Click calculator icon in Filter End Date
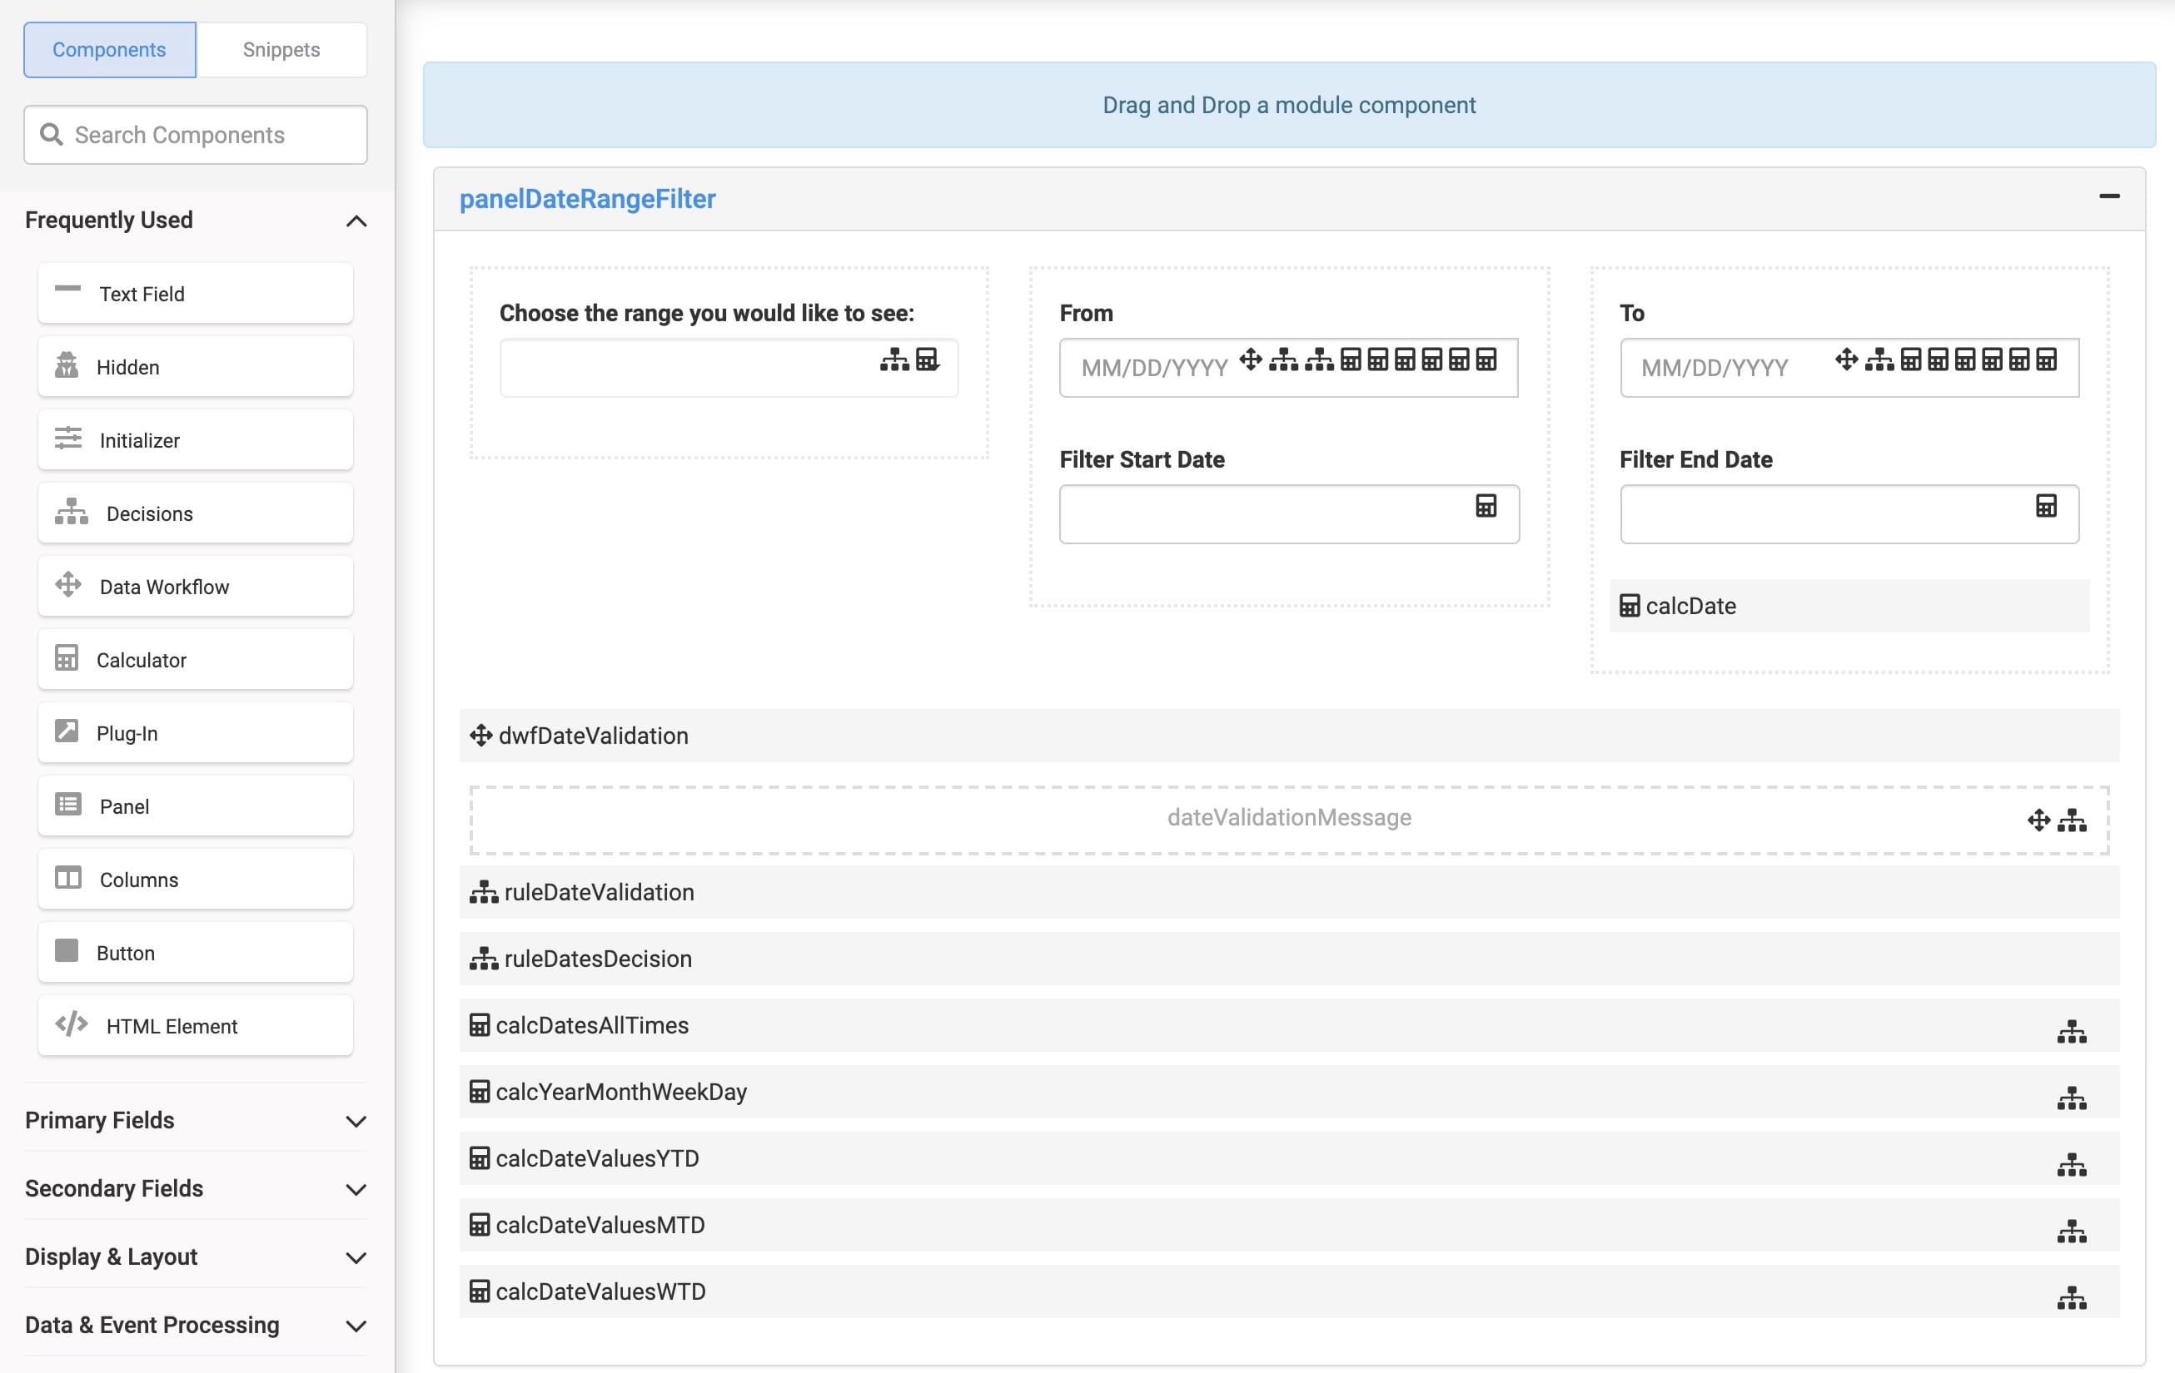 coord(2046,505)
